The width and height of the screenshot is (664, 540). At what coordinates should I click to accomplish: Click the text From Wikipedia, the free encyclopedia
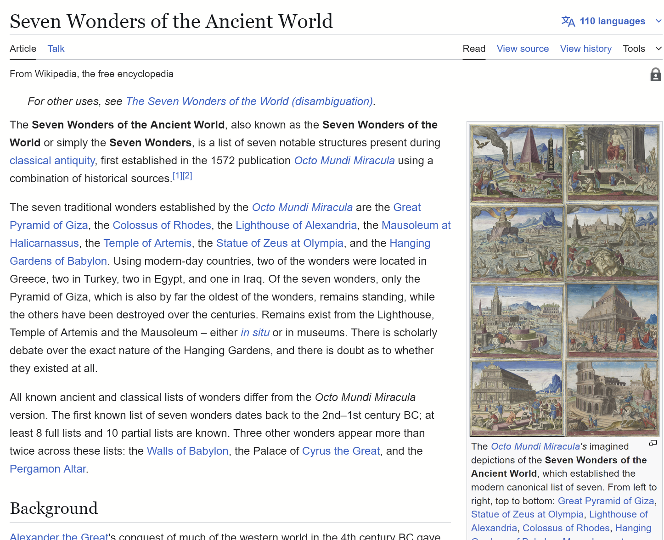coord(91,74)
